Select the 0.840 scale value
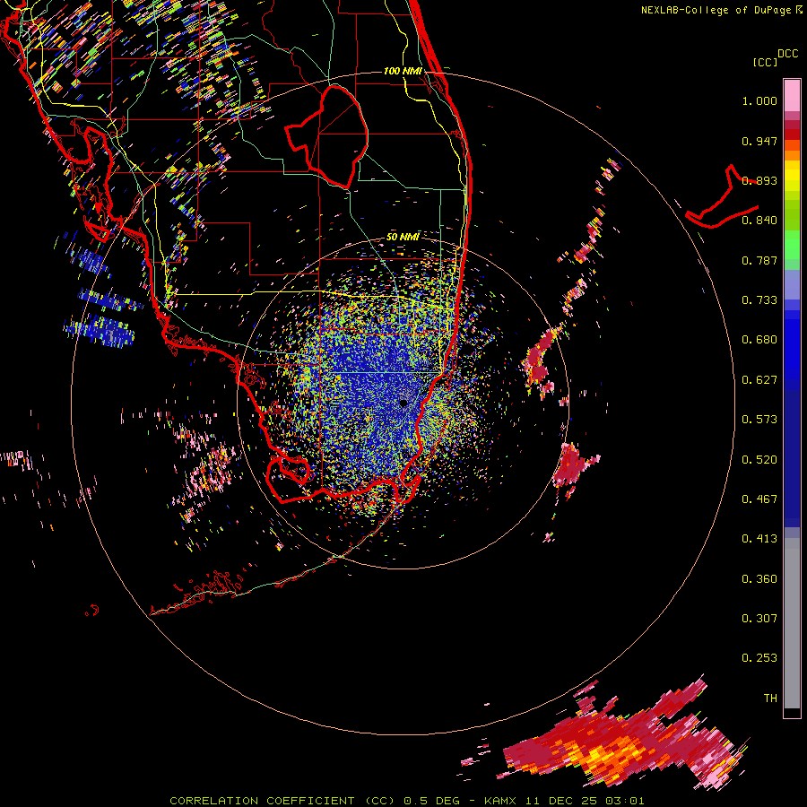The image size is (807, 807). (x=759, y=221)
